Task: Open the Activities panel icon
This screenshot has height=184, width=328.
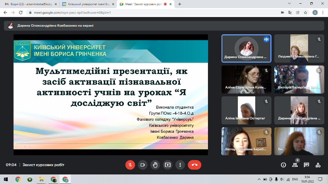Action: (x=318, y=165)
